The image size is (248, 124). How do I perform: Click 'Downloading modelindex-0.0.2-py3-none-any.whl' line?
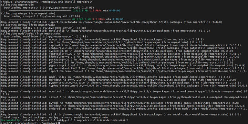tap(46, 37)
